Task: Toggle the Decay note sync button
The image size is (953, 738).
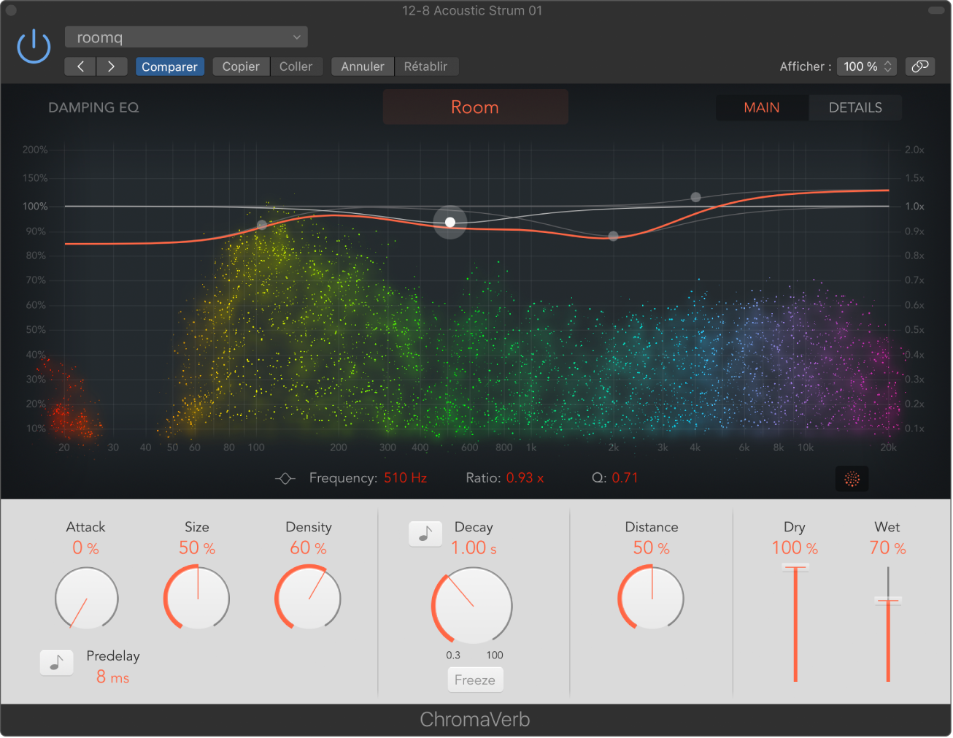Action: 425,534
